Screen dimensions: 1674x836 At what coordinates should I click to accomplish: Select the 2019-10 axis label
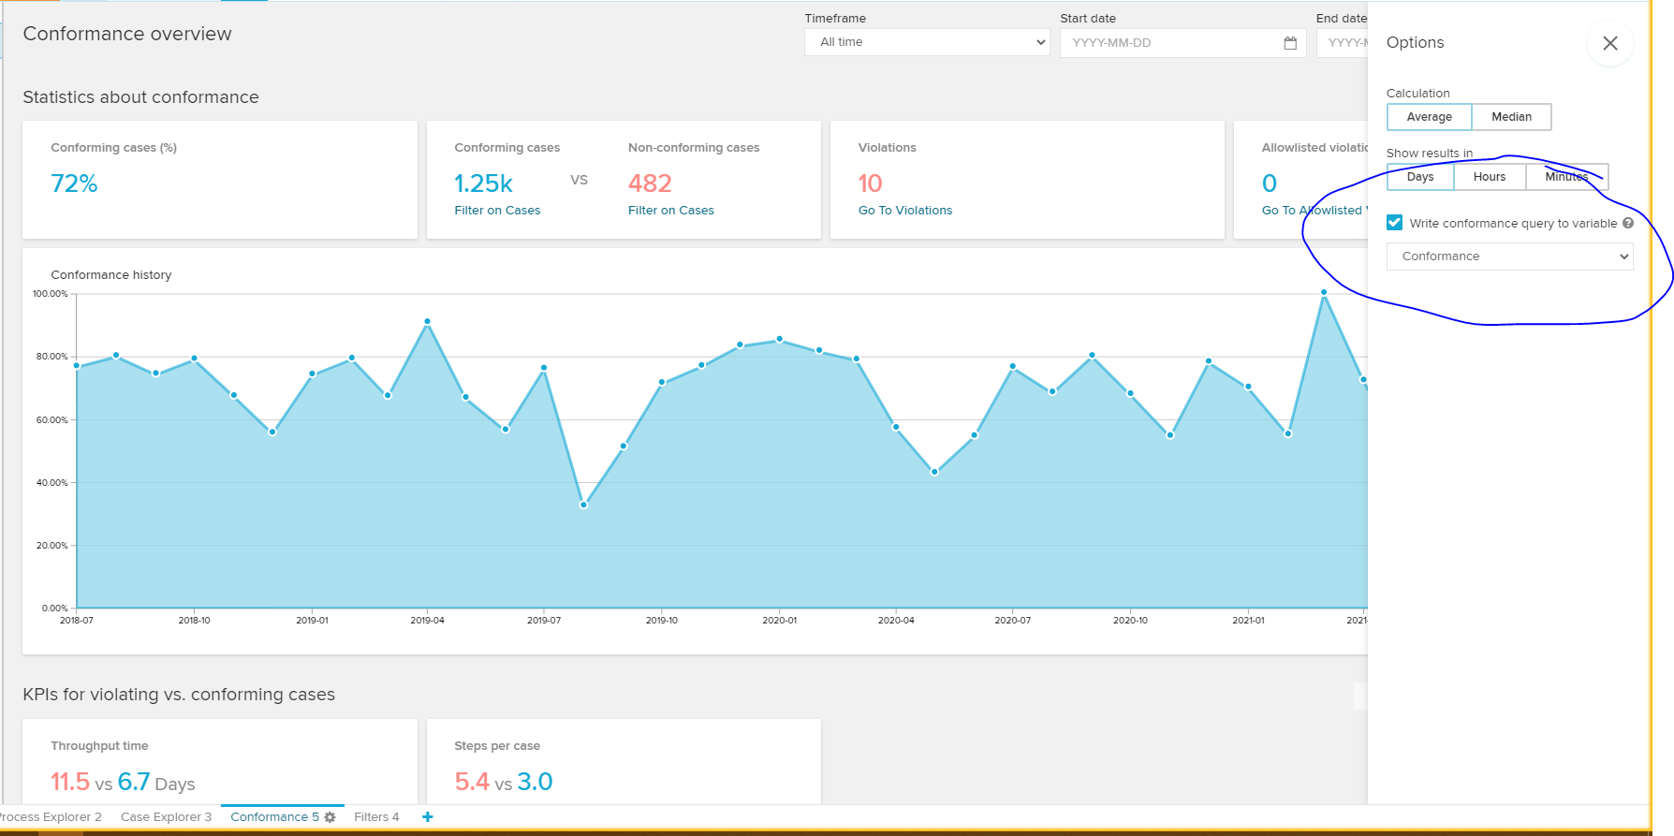point(662,621)
